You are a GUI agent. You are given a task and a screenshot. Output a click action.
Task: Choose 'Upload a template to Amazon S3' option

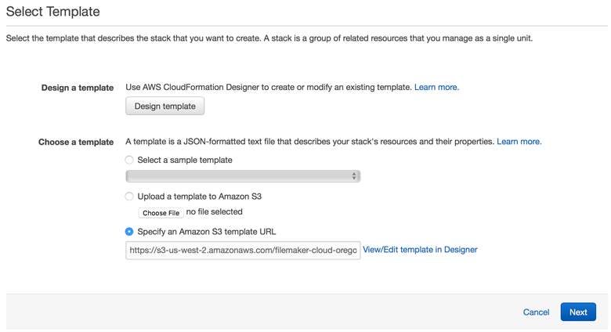point(129,197)
